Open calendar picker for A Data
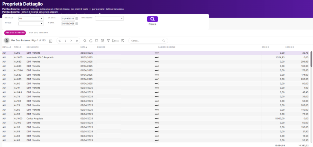 (x=77, y=24)
